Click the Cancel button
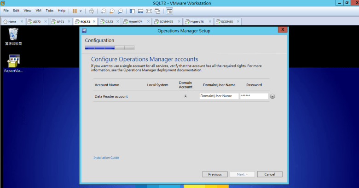The image size is (359, 188). click(270, 174)
